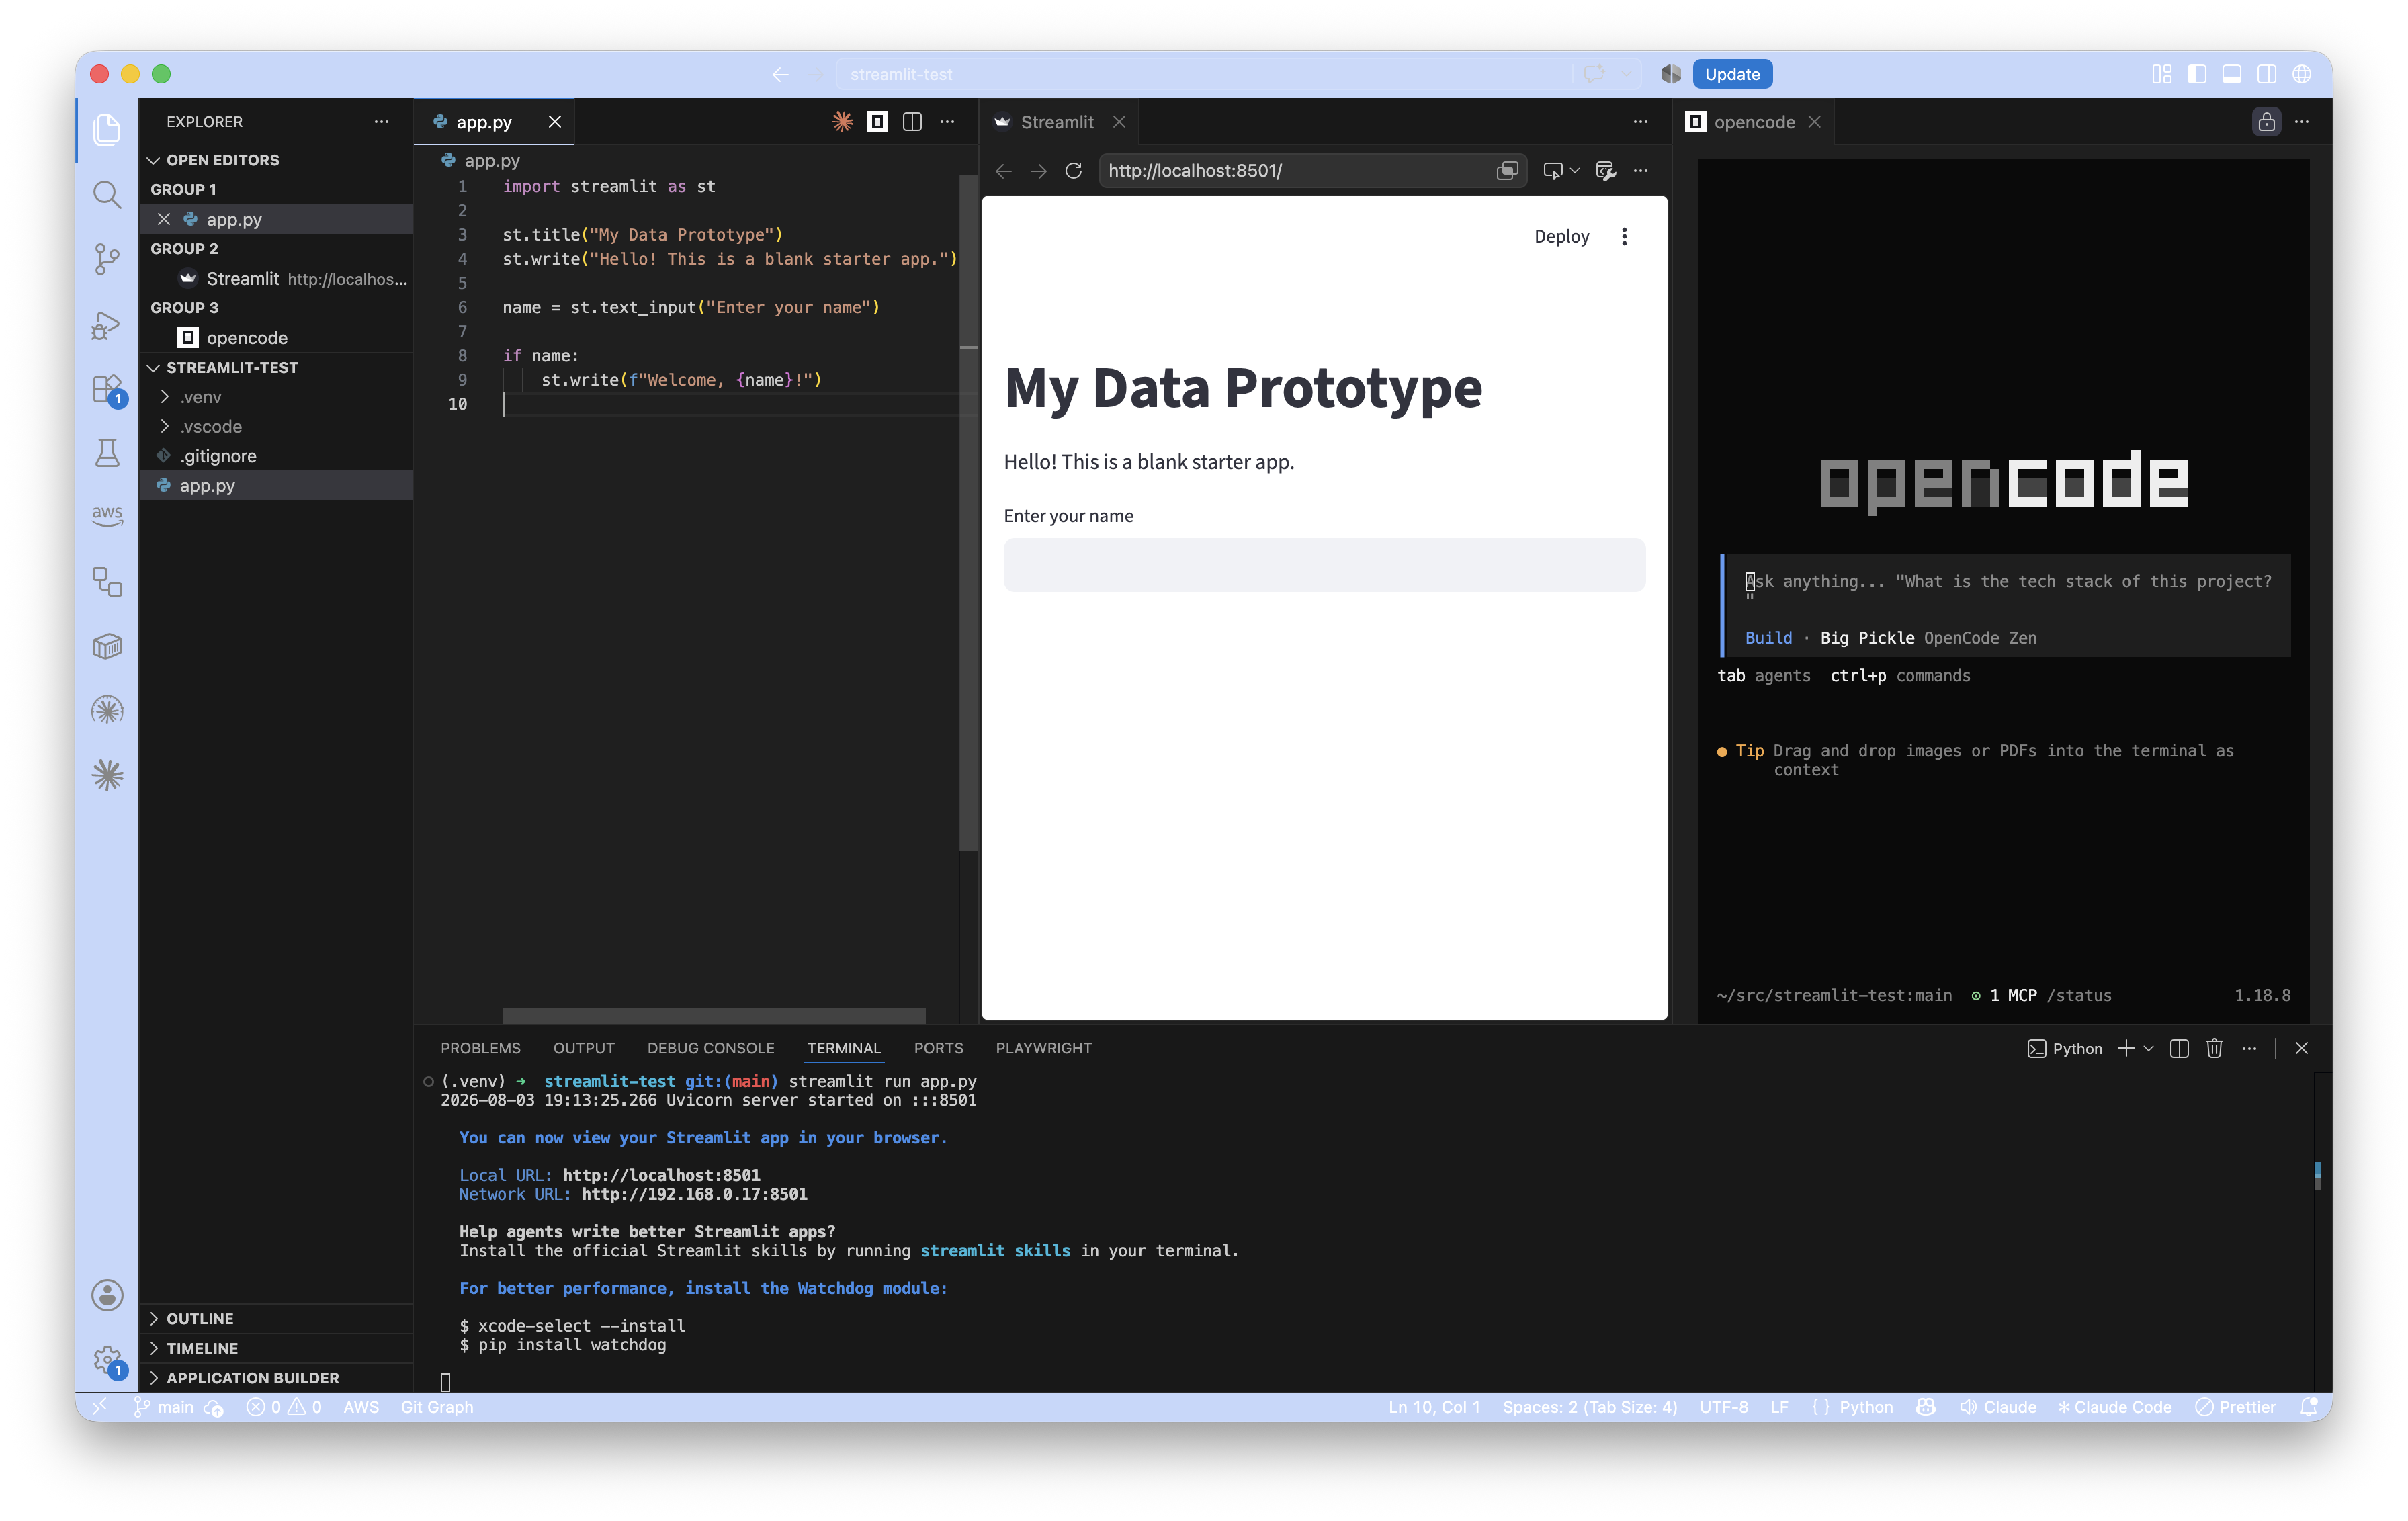The height and width of the screenshot is (1521, 2408).
Task: Add a new terminal with the plus icon
Action: [2126, 1048]
